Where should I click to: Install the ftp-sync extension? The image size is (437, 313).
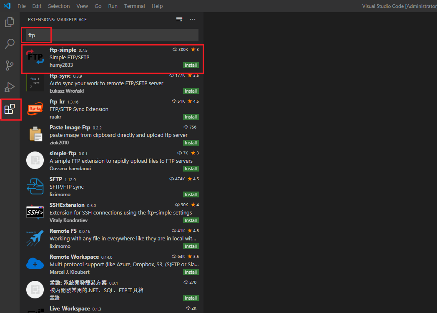point(191,91)
